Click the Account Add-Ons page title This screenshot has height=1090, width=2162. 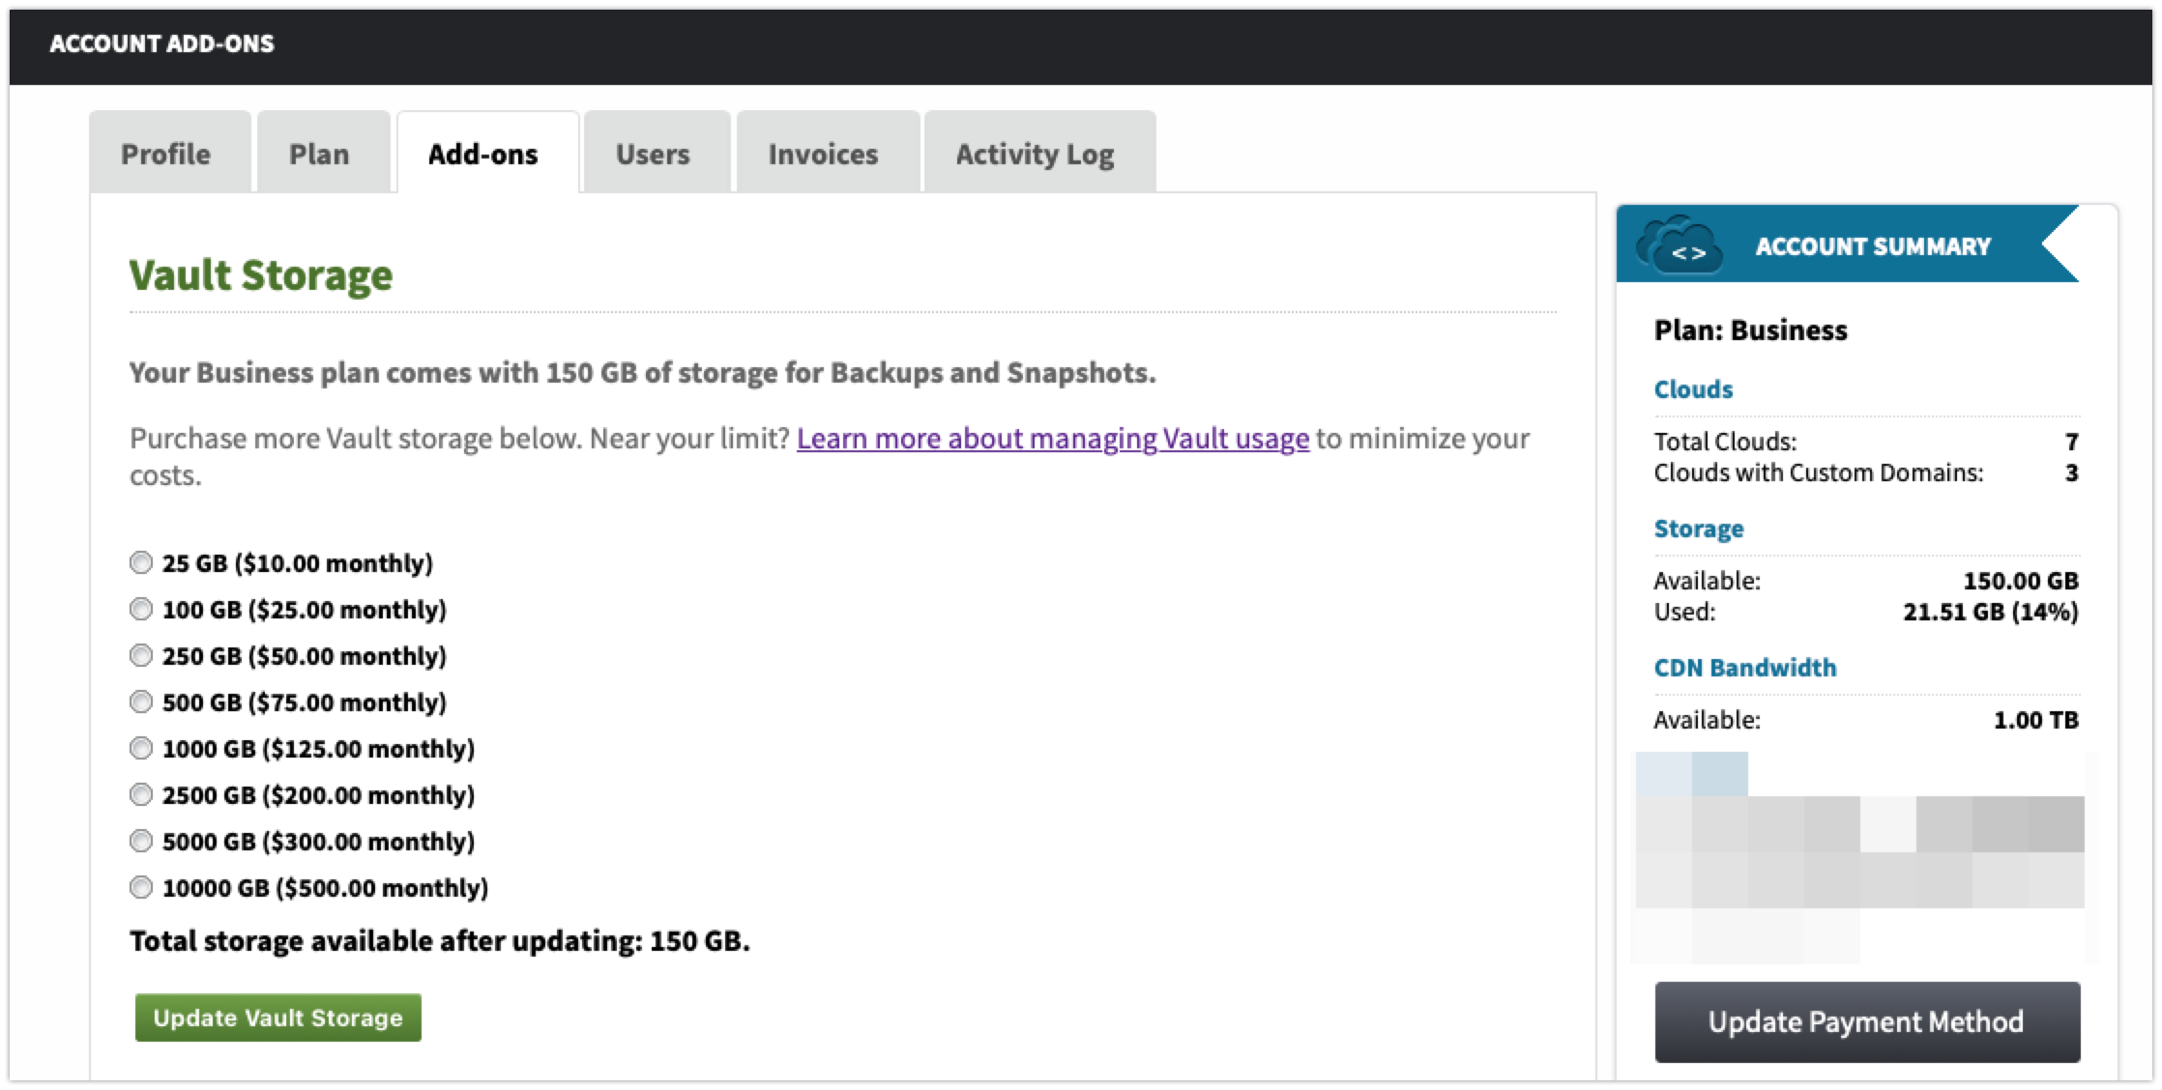161,43
